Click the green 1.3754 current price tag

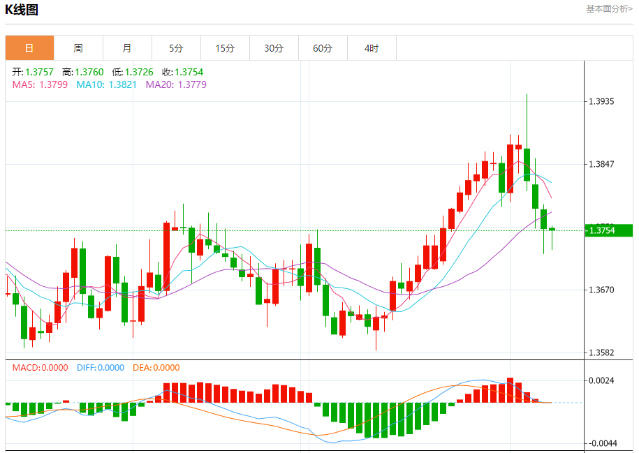[609, 230]
